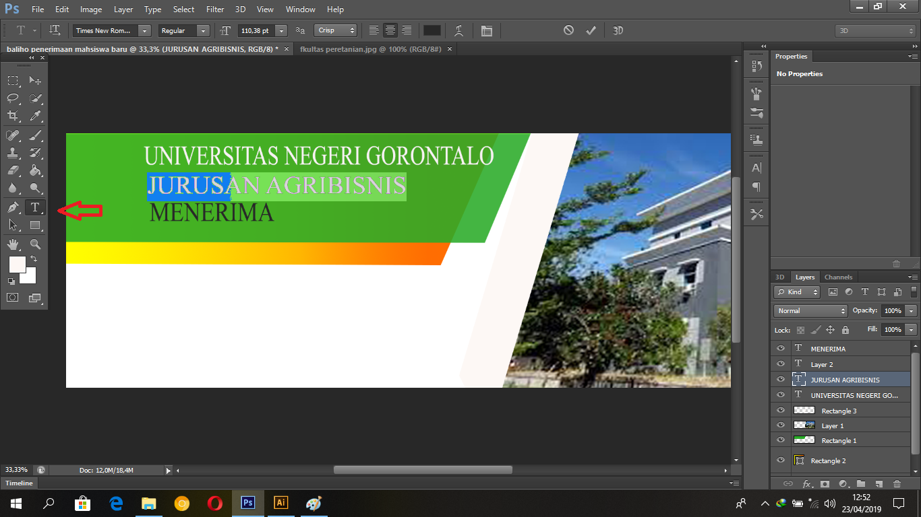Select the Hand tool
The image size is (921, 517).
tap(12, 244)
